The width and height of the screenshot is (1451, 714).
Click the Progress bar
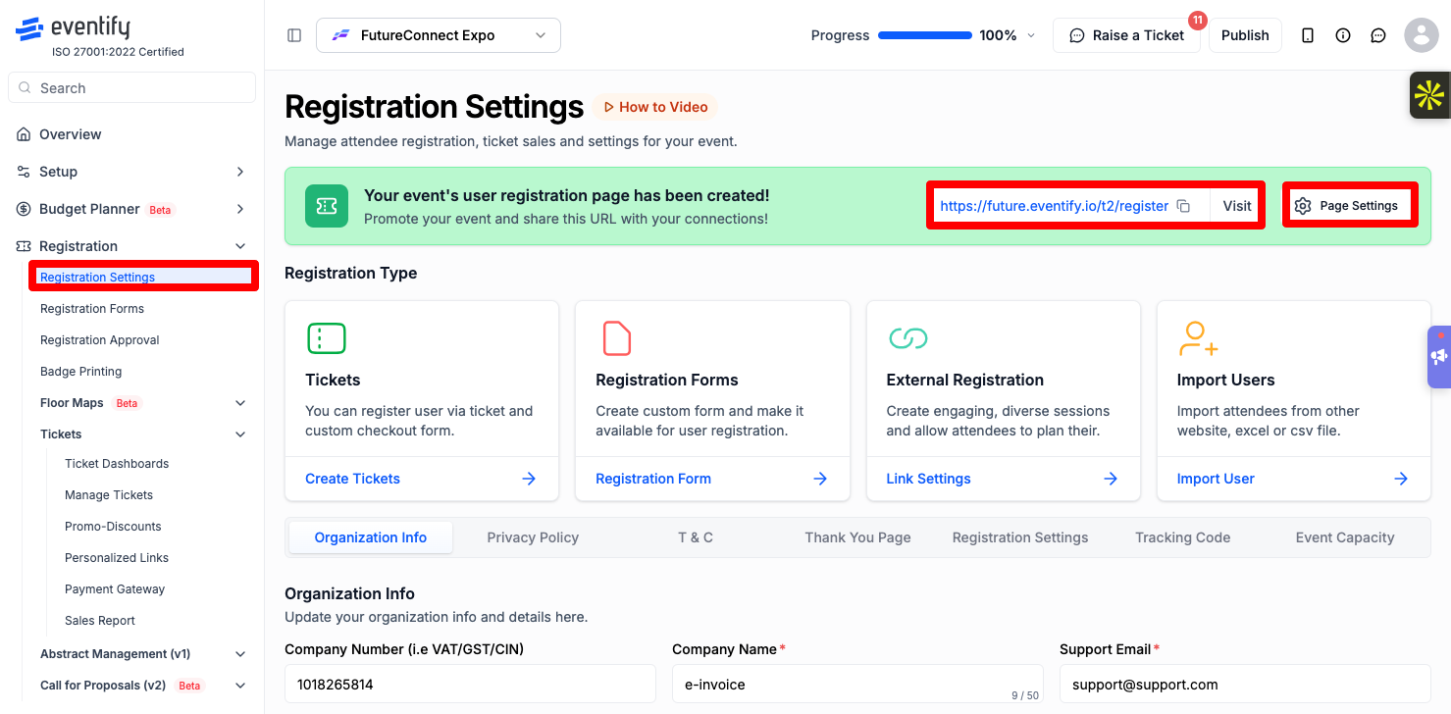coord(925,35)
